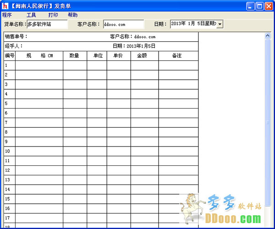Open the 打印 menu
Viewport: 275px width, 229px height.
pyautogui.click(x=53, y=15)
